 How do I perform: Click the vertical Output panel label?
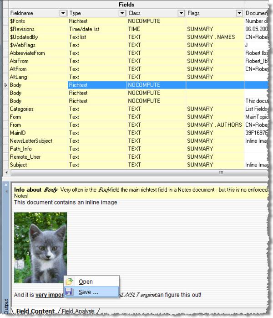[6, 307]
